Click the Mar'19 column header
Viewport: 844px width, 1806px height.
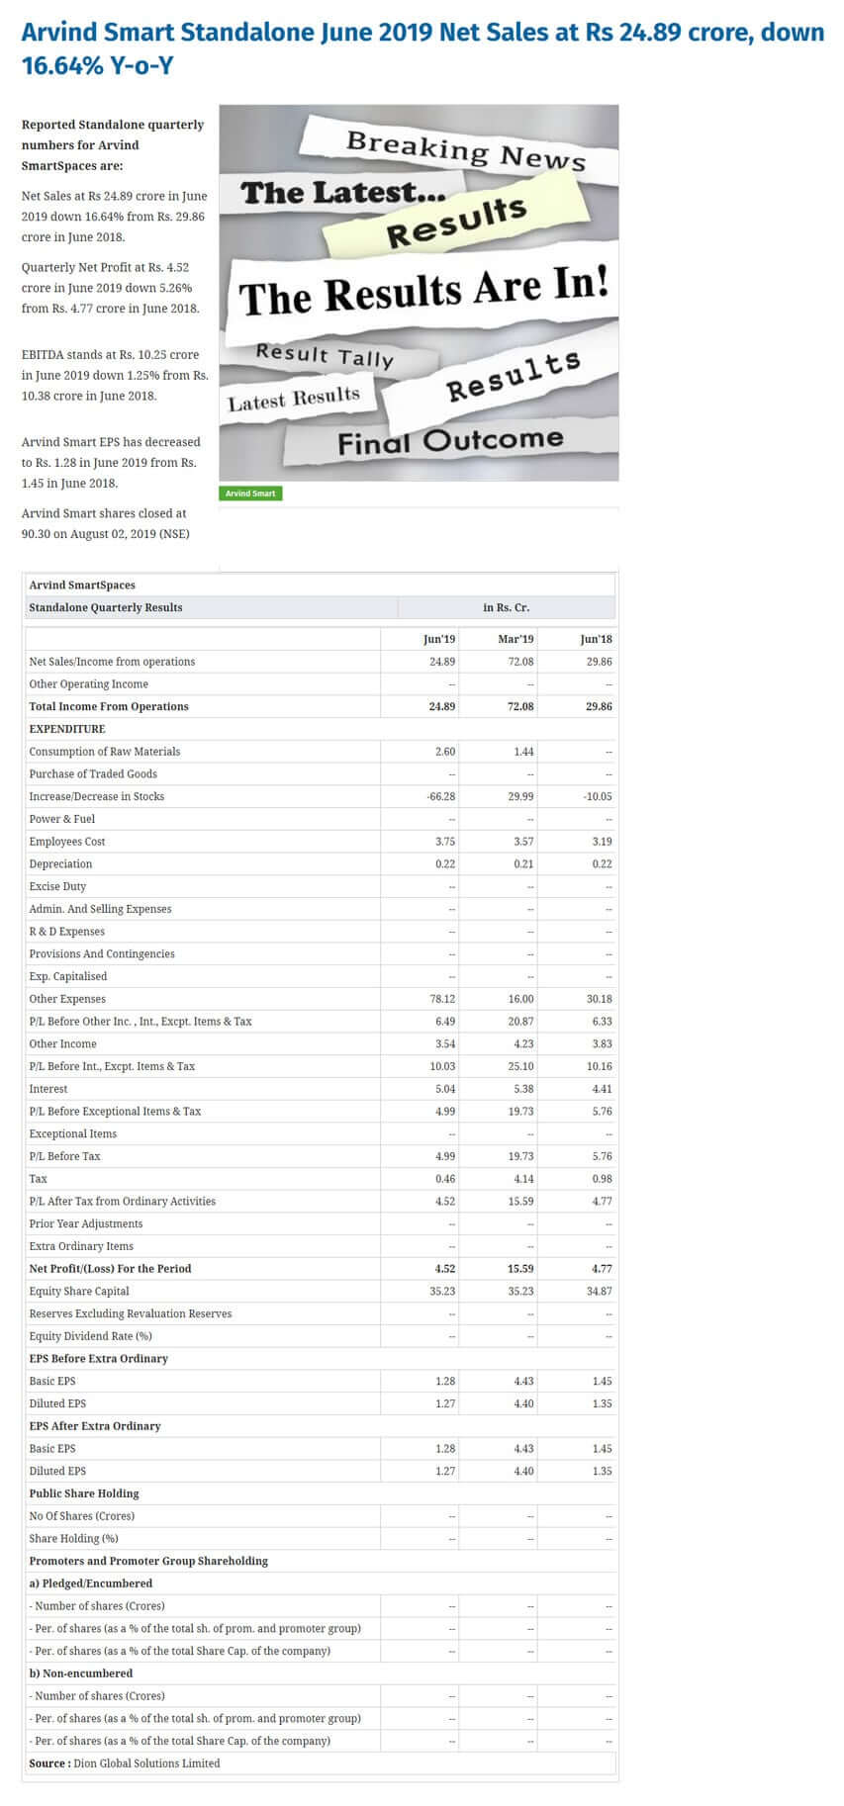(516, 639)
